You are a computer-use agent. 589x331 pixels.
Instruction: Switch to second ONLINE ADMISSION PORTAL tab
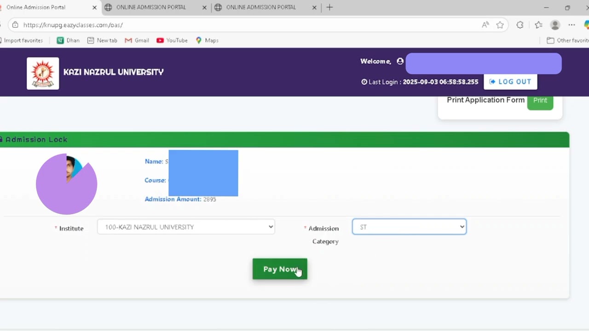(151, 7)
